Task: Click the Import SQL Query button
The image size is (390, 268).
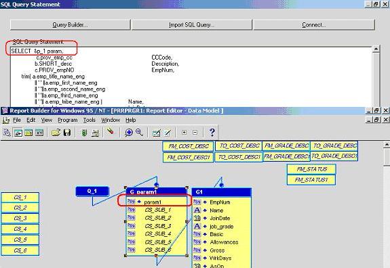Action: click(x=192, y=25)
